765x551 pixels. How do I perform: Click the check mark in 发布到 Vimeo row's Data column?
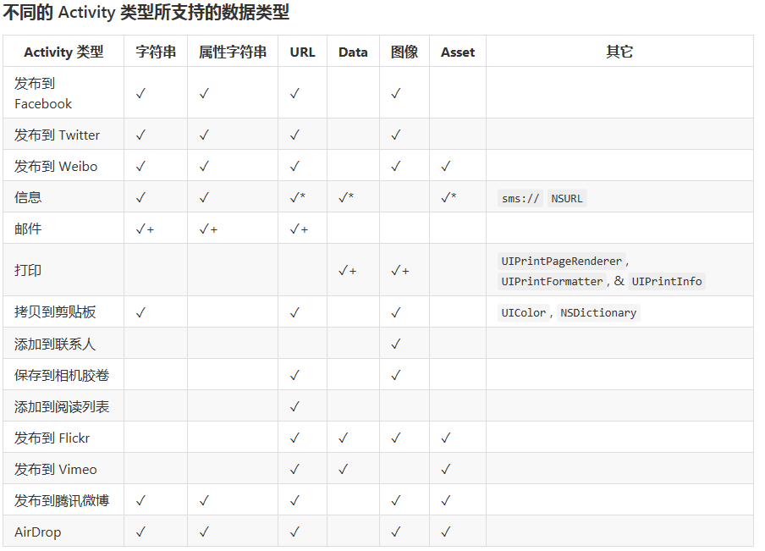pyautogui.click(x=344, y=470)
